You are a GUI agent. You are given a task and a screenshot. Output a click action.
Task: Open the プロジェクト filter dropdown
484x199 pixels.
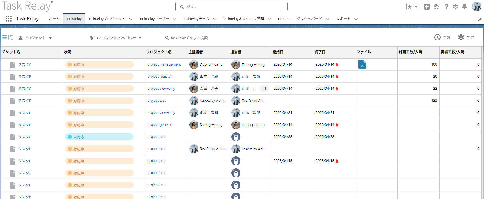35,38
